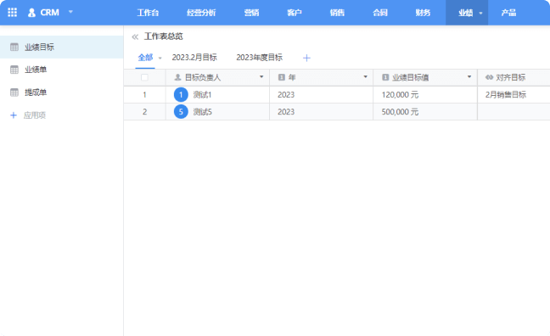Add a new view with plus icon
550x336 pixels.
tap(306, 58)
